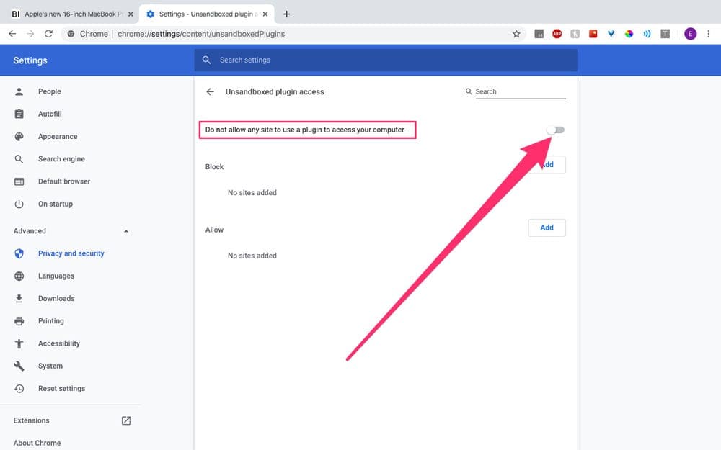
Task: Click the Extensions link in sidebar
Action: (31, 420)
